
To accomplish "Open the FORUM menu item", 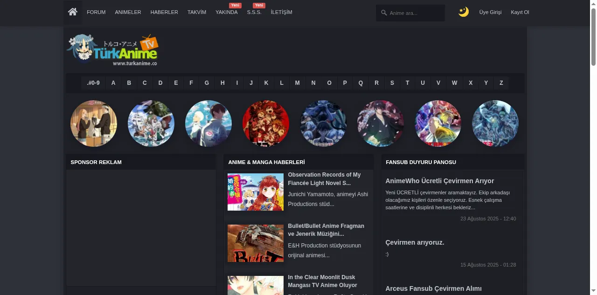I will click(96, 12).
